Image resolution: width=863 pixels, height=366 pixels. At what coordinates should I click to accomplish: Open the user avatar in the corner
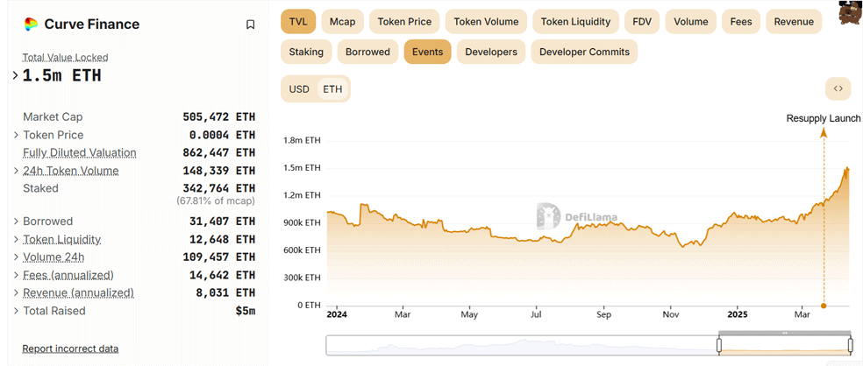[x=850, y=12]
